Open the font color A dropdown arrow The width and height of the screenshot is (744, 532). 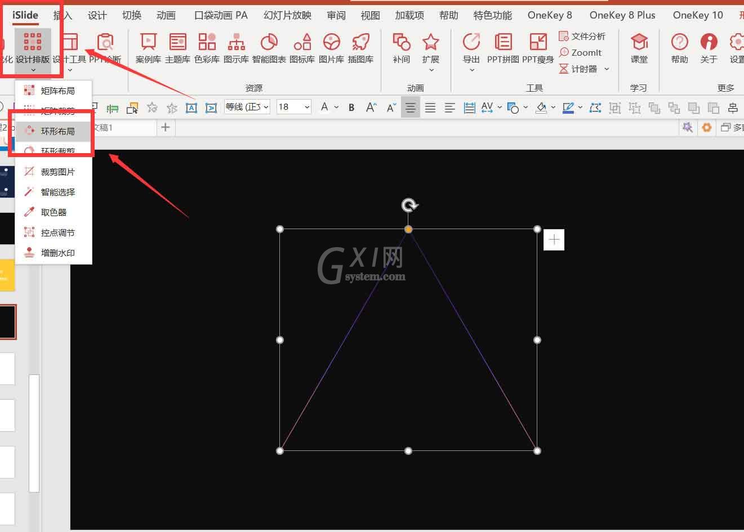tap(336, 107)
